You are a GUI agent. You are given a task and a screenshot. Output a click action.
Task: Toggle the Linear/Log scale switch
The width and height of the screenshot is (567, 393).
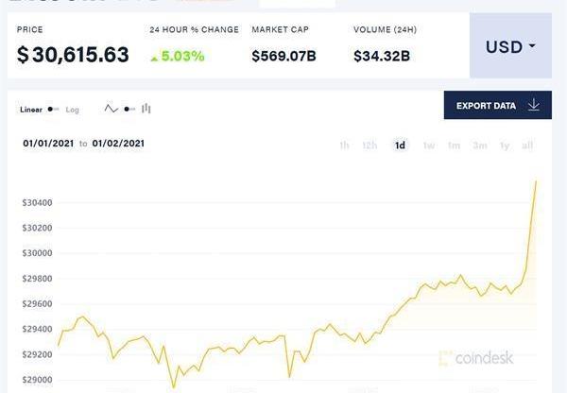click(x=54, y=110)
